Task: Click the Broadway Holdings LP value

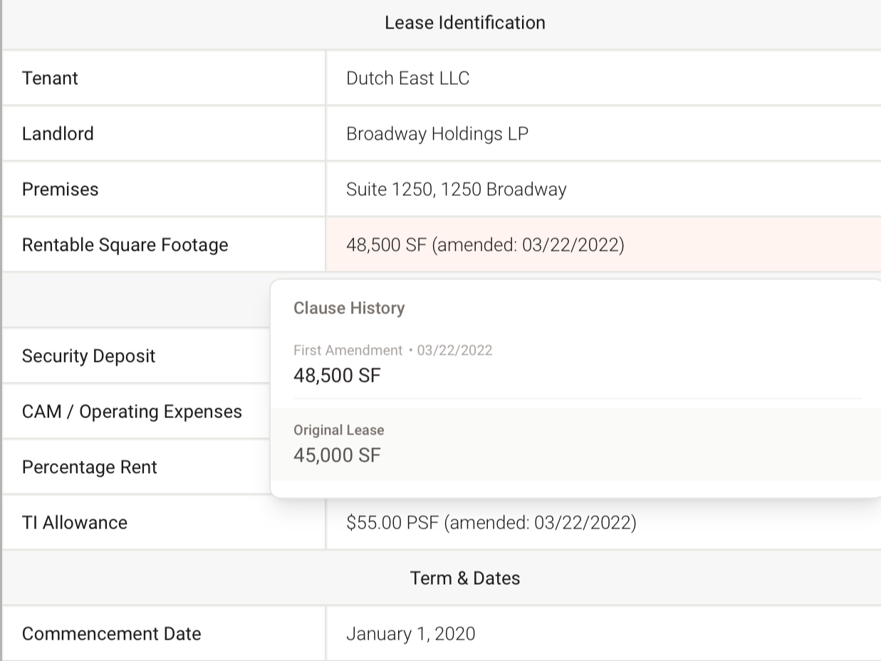Action: 437,134
